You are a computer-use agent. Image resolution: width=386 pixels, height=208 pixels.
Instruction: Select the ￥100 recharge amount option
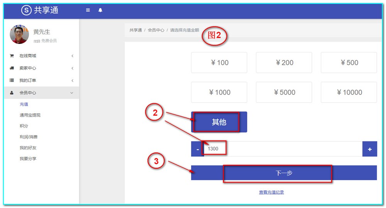click(219, 63)
